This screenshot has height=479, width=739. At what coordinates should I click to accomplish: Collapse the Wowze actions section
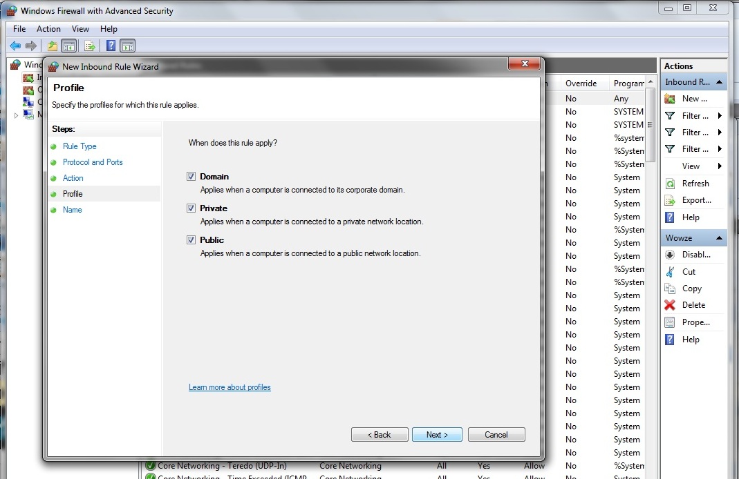720,238
